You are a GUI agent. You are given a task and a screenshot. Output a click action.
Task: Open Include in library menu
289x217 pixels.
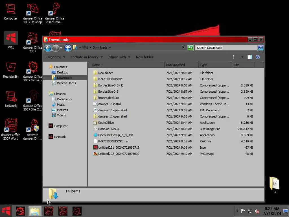[87, 57]
